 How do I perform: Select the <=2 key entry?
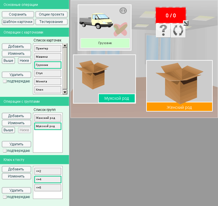(48, 171)
